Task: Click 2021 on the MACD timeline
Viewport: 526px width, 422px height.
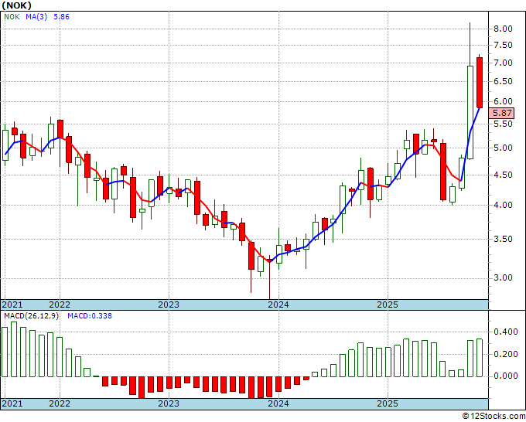Action: coord(12,403)
